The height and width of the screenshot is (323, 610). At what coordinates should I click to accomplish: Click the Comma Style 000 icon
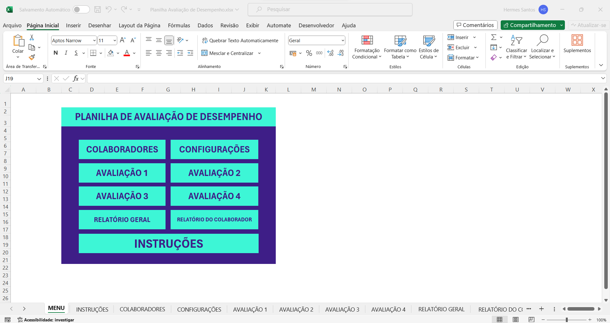319,53
